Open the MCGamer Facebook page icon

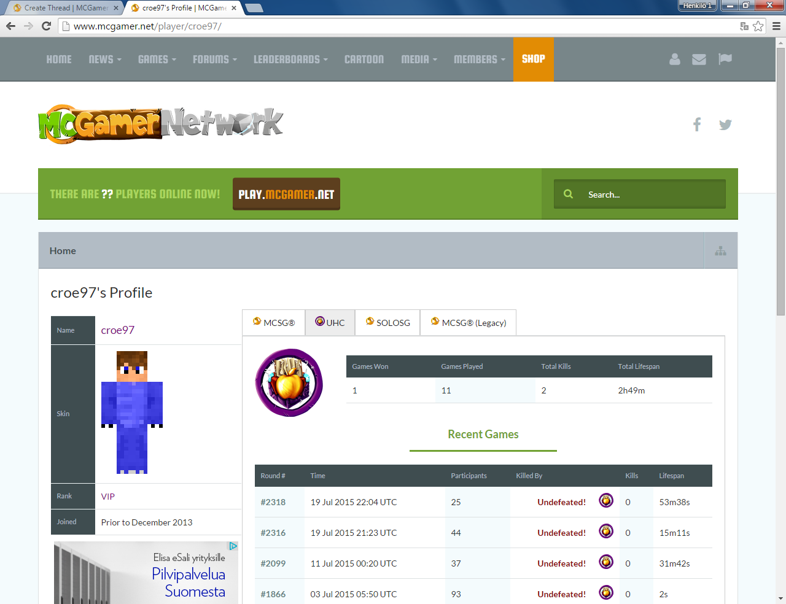pos(697,125)
